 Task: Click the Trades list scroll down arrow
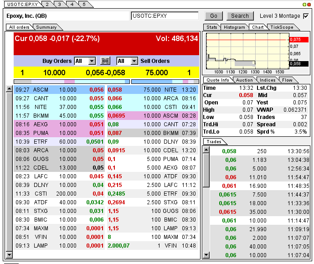pos(206,255)
